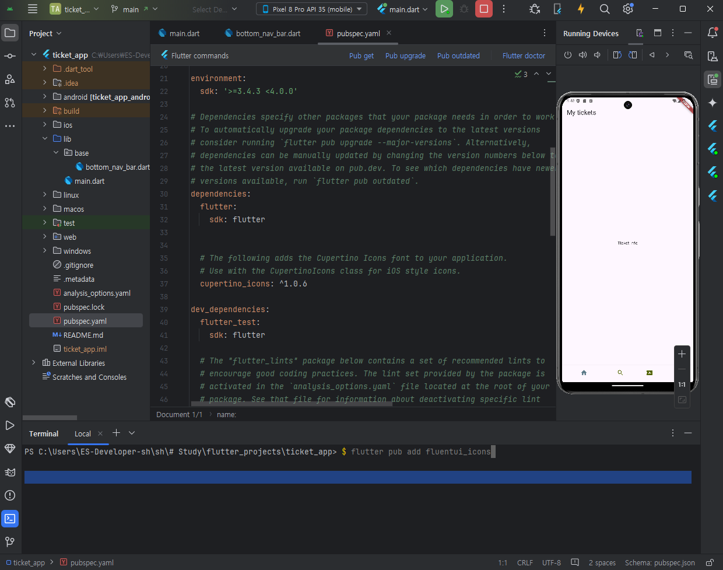723x570 pixels.
Task: Open Project view mode dropdown
Action: (x=45, y=33)
